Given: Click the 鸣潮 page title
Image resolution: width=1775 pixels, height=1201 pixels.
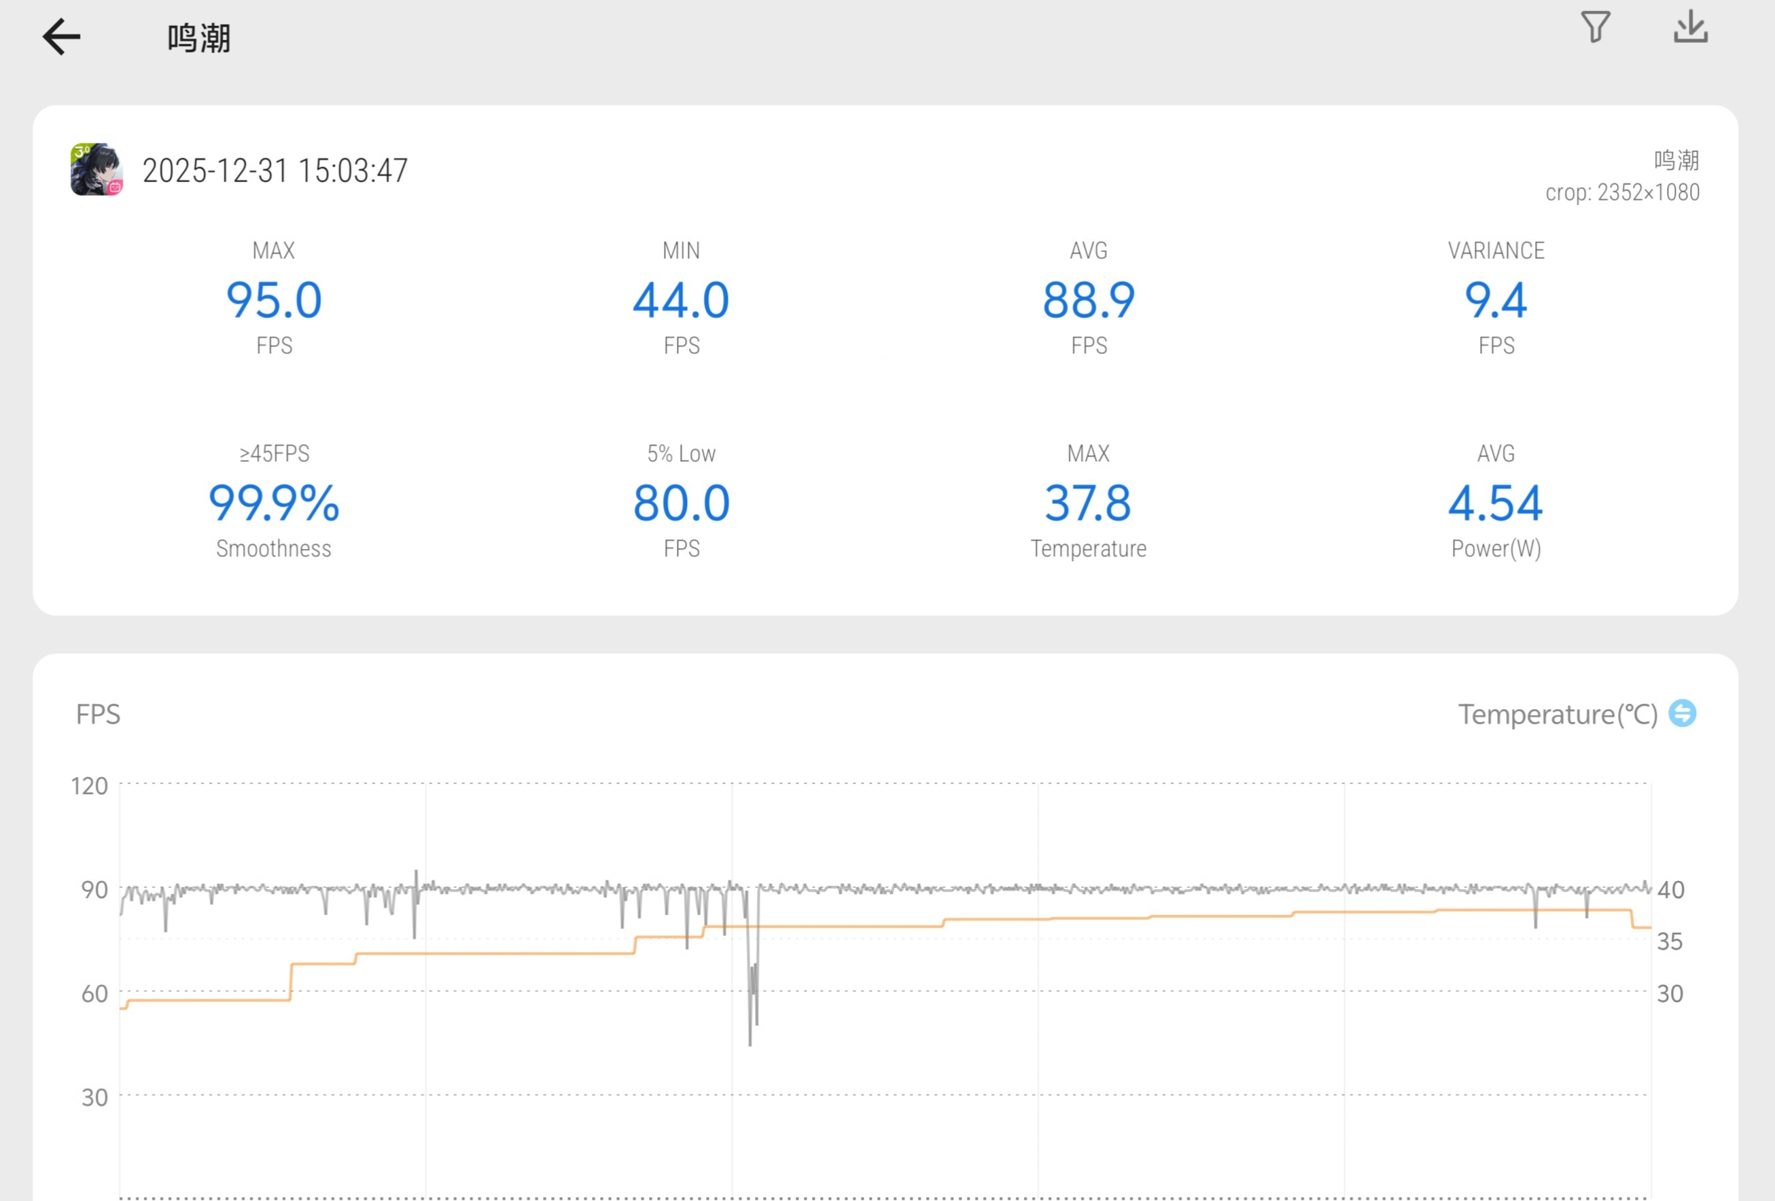Looking at the screenshot, I should (x=198, y=38).
